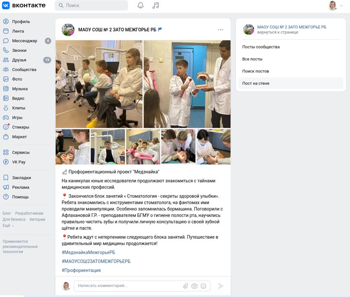Click the Messenger icon in sidebar
Screen dimensions: 350x297
6,41
